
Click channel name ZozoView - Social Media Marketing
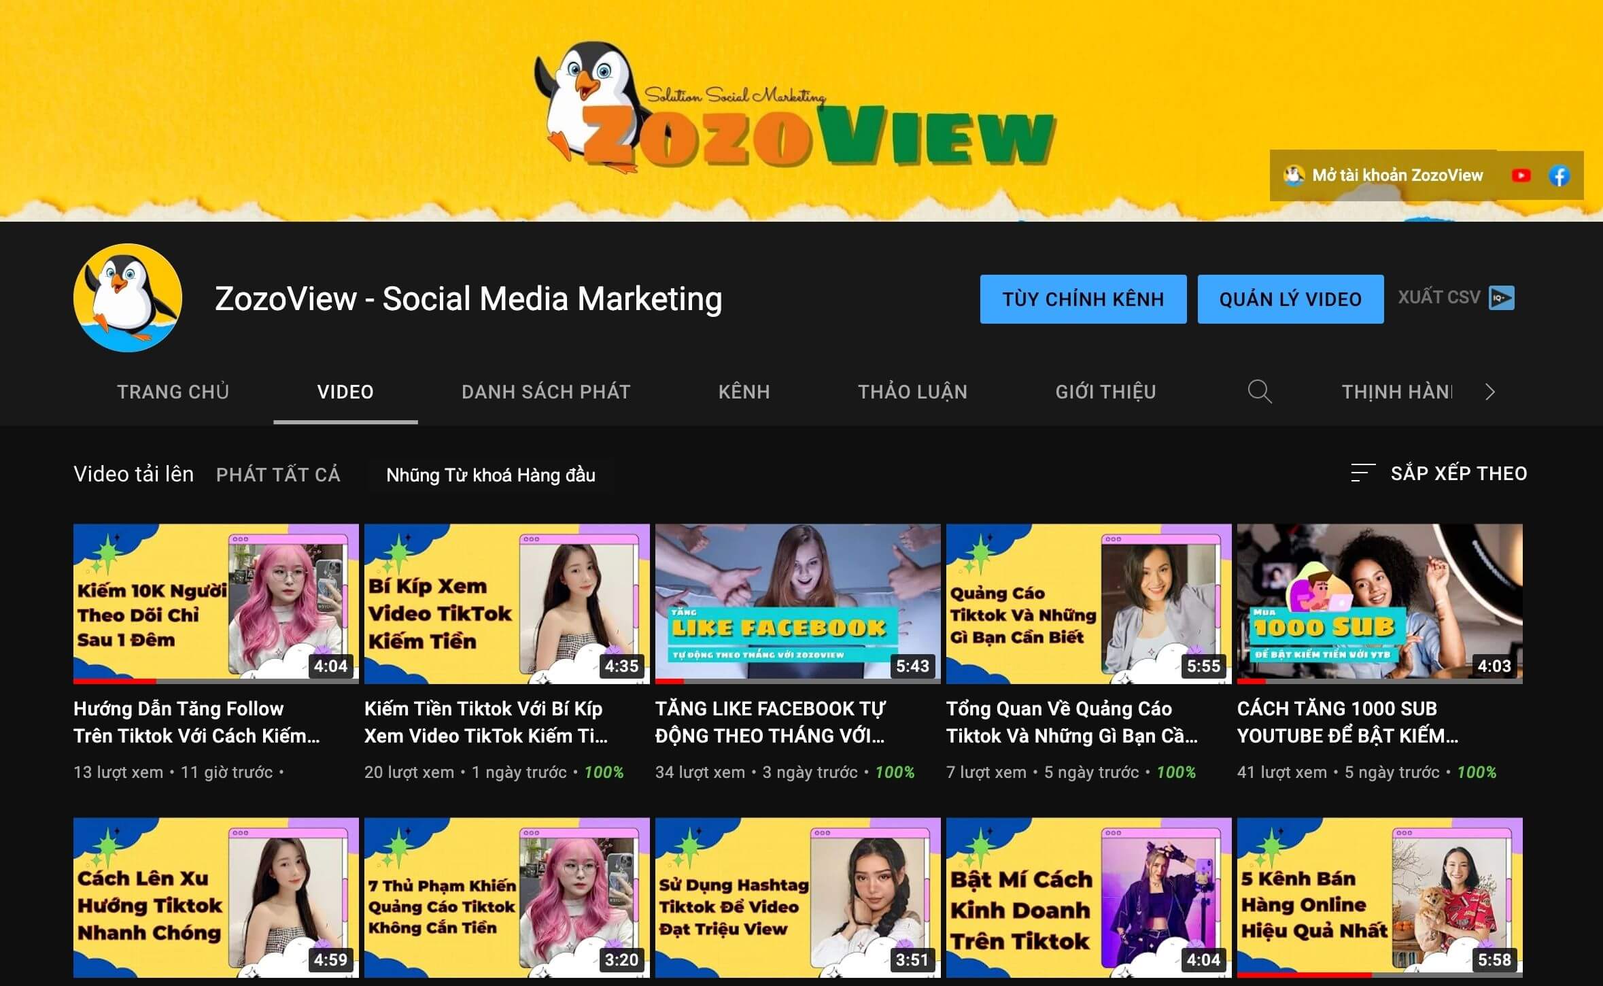pyautogui.click(x=468, y=299)
